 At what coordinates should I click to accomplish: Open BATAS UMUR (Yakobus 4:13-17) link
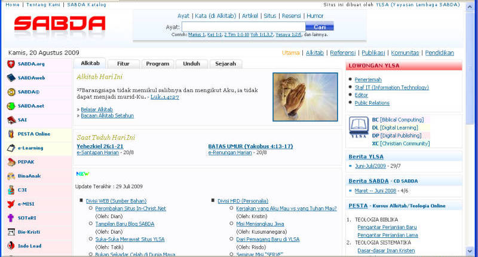[250, 146]
